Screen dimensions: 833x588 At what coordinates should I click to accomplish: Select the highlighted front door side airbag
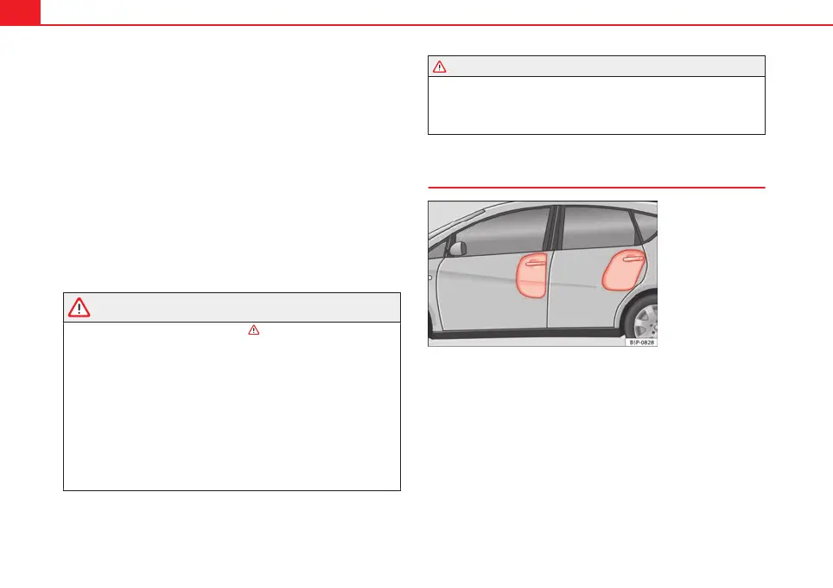click(531, 275)
